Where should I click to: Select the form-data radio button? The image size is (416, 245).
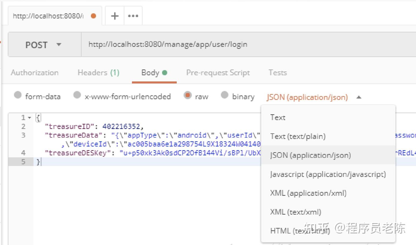(x=18, y=95)
